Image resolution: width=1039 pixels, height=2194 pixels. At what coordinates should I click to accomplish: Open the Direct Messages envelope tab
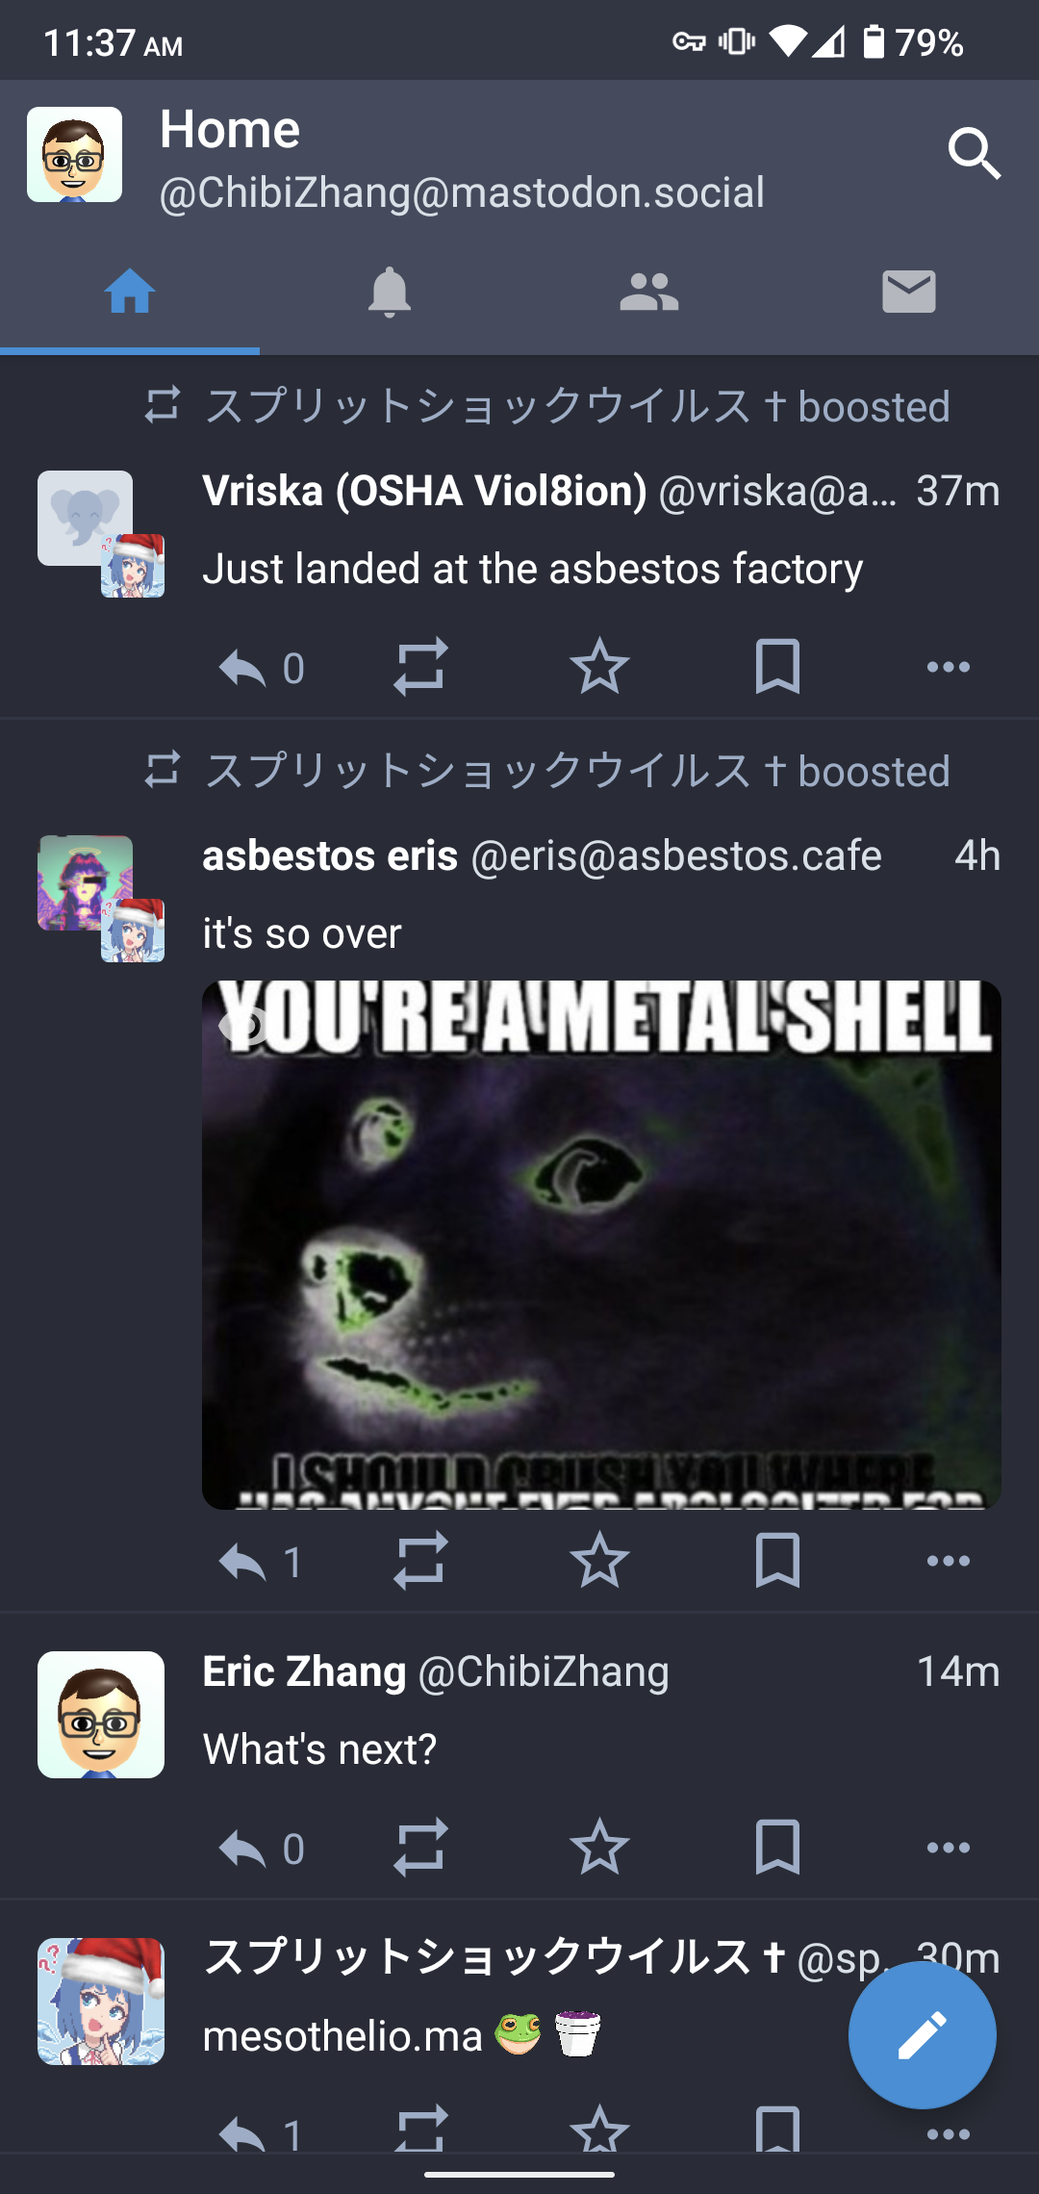coord(909,292)
